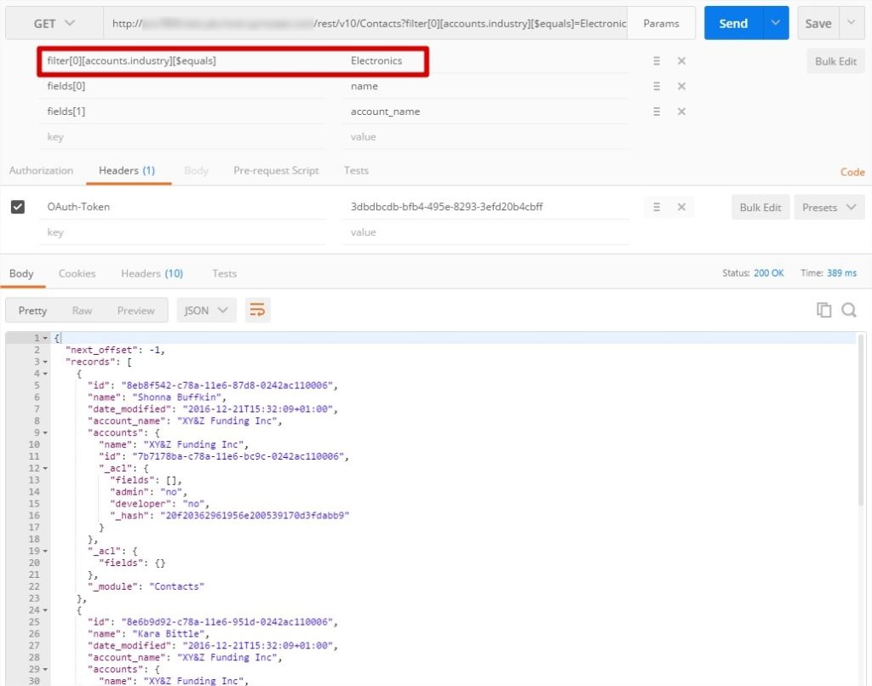Remove the OAuth-Token header row
872x686 pixels.
[x=681, y=207]
